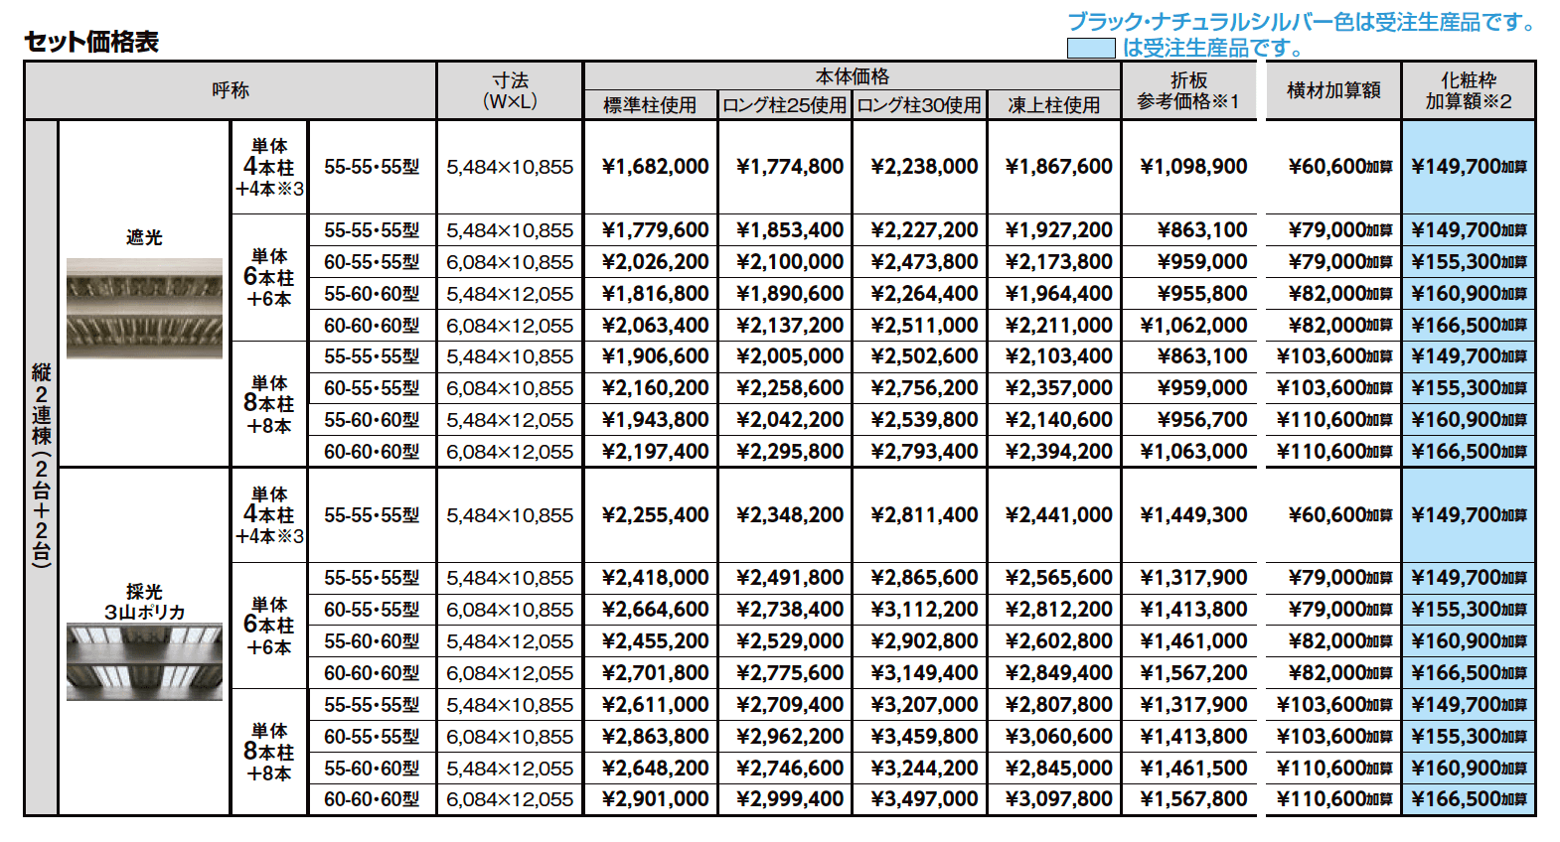Image resolution: width=1560 pixels, height=842 pixels.
Task: Click the 横材加算額 column header
Action: tap(1333, 90)
